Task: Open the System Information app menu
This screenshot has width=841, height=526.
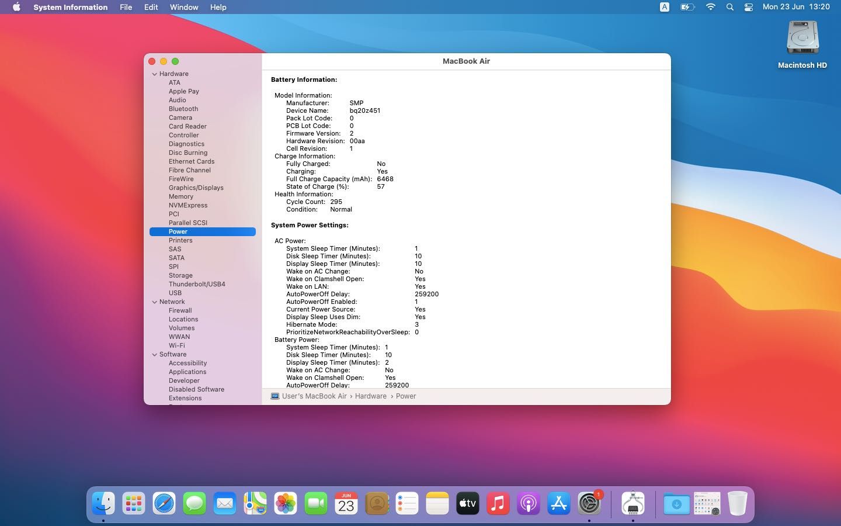Action: (x=70, y=7)
